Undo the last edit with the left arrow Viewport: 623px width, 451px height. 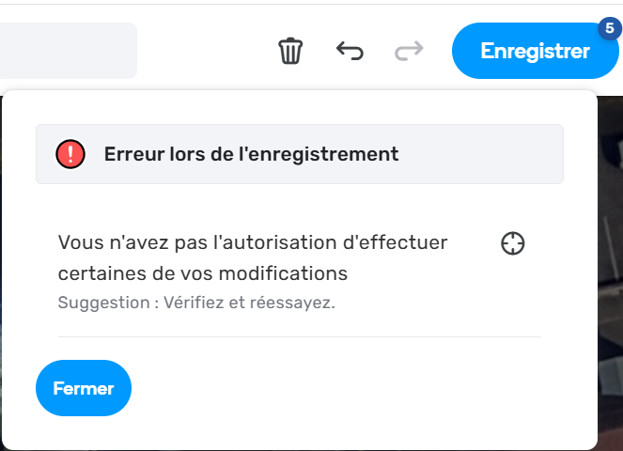coord(350,51)
